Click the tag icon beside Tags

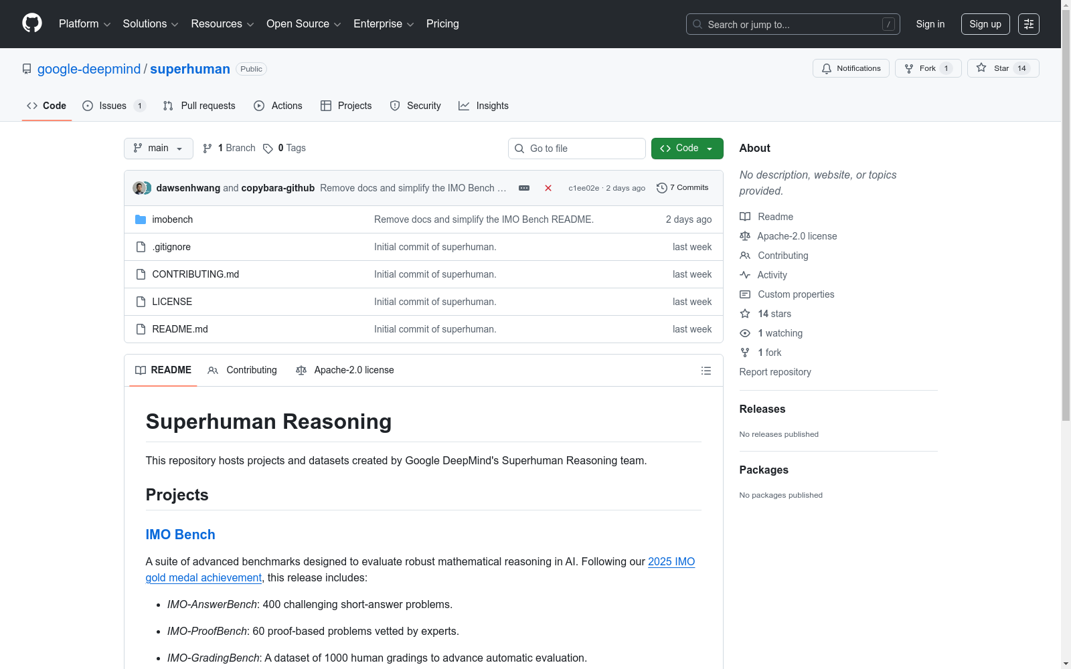[268, 149]
